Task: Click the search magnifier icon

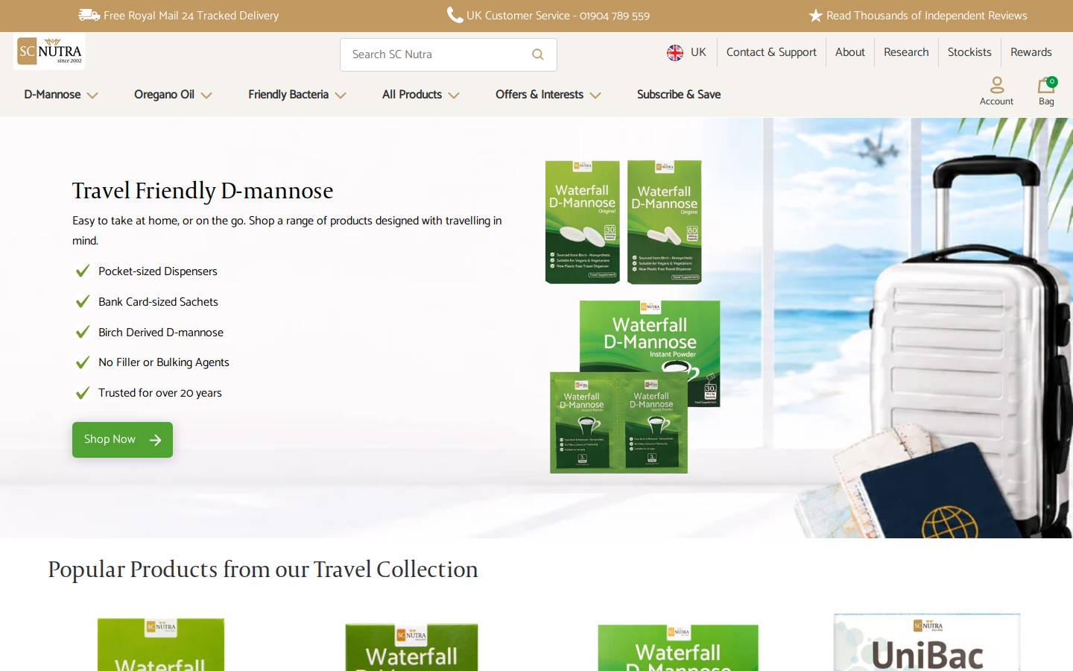Action: point(538,54)
